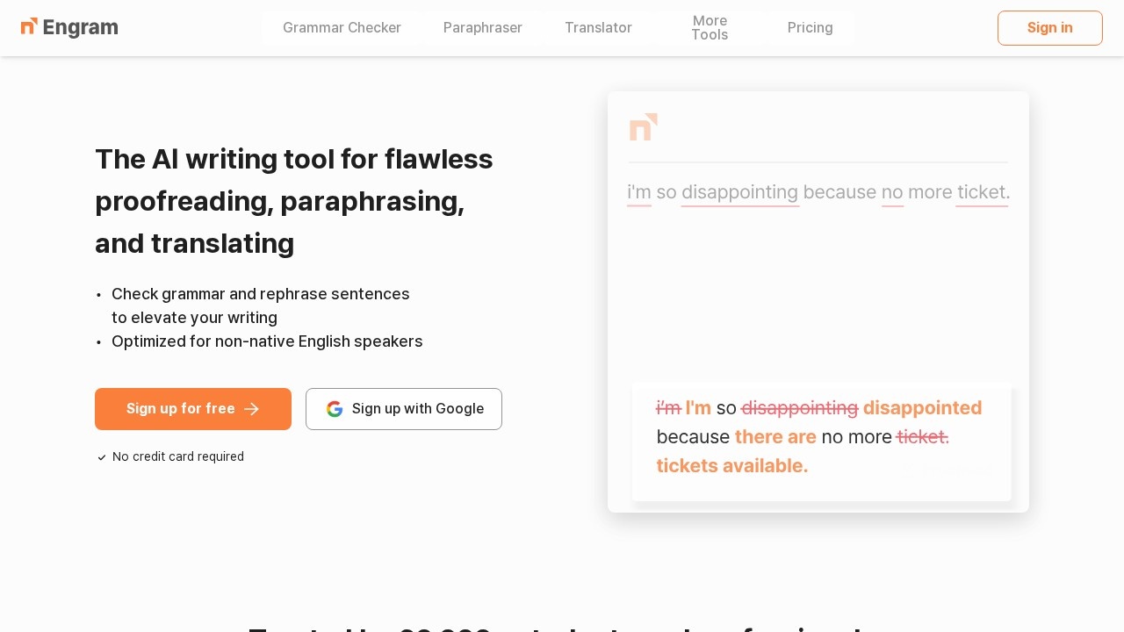Image resolution: width=1124 pixels, height=632 pixels.
Task: Click the underlined "ticket." in the sample sentence
Action: point(983,192)
